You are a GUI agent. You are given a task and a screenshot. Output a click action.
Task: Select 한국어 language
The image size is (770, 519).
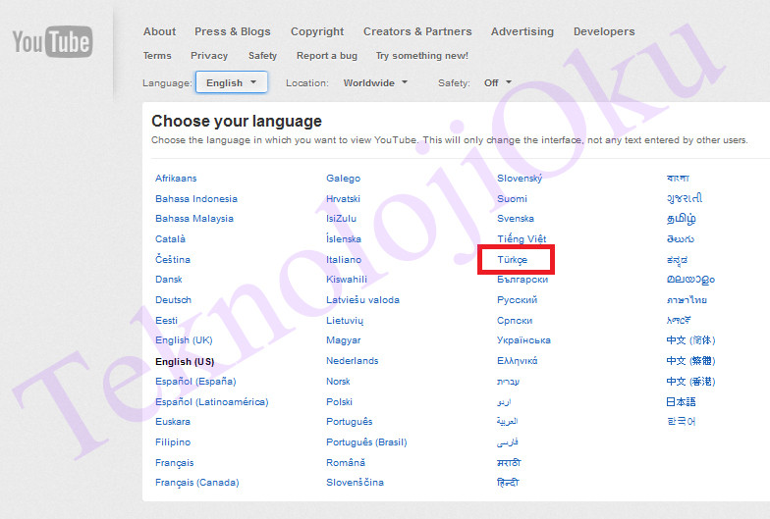click(682, 422)
